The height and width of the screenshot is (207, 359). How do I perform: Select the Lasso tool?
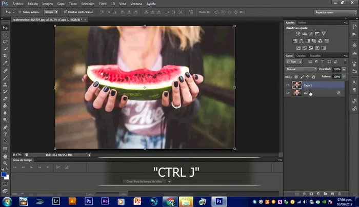(x=5, y=42)
